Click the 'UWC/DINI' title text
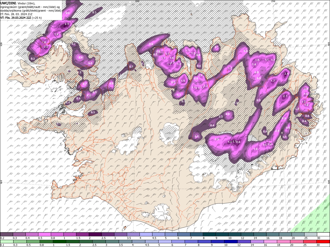 pos(8,3)
